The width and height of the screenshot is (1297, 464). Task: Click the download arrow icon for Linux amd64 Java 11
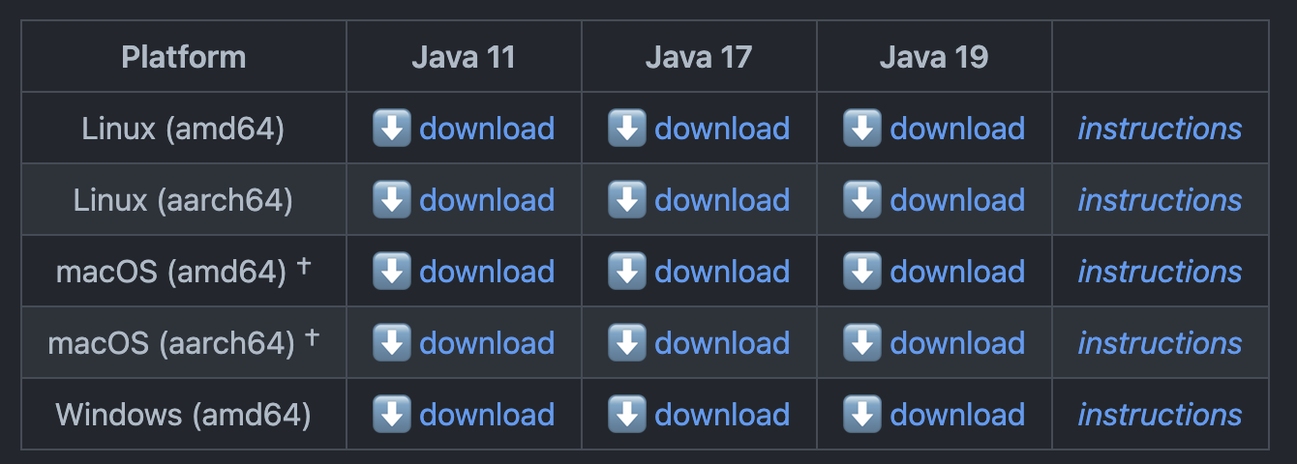(x=392, y=128)
